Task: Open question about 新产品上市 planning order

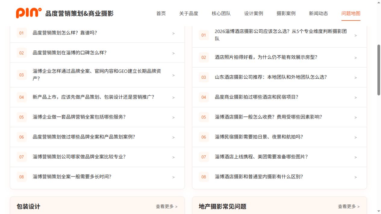Action: coord(97,97)
